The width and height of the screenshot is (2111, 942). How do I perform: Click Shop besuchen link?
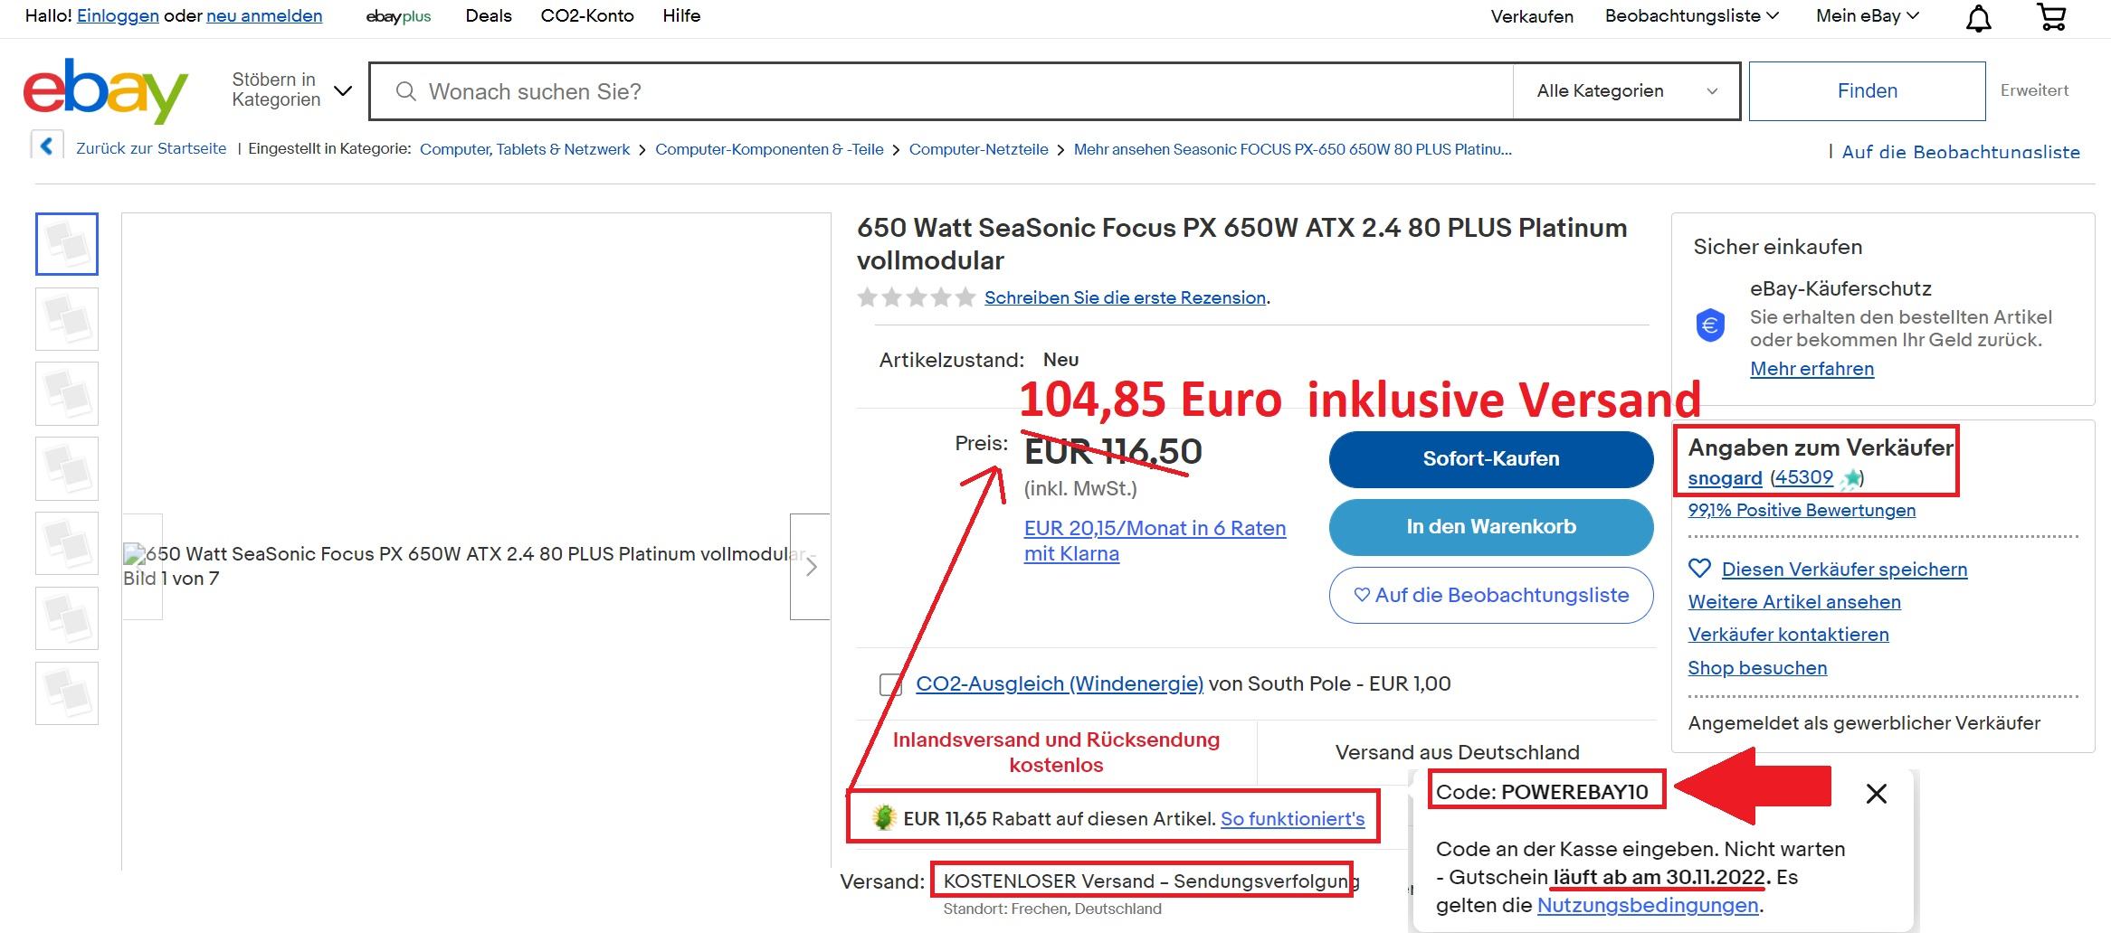pyautogui.click(x=1757, y=668)
